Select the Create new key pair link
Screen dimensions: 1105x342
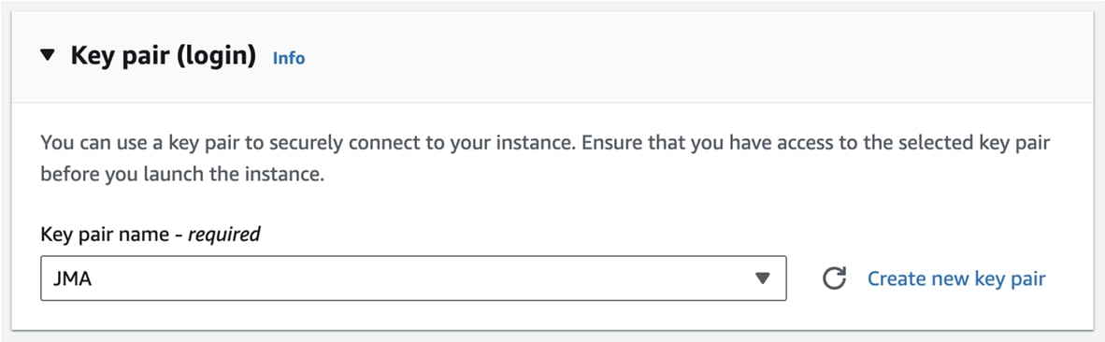pos(956,278)
